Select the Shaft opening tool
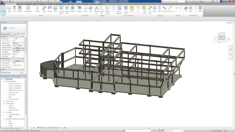This screenshot has width=235, height=132. 154,9
